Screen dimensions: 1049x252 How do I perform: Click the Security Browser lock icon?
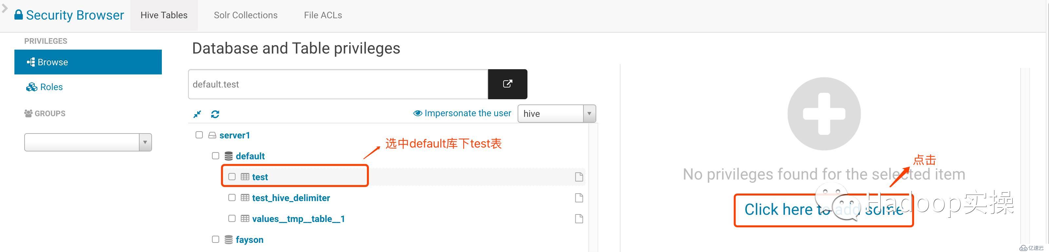point(18,15)
